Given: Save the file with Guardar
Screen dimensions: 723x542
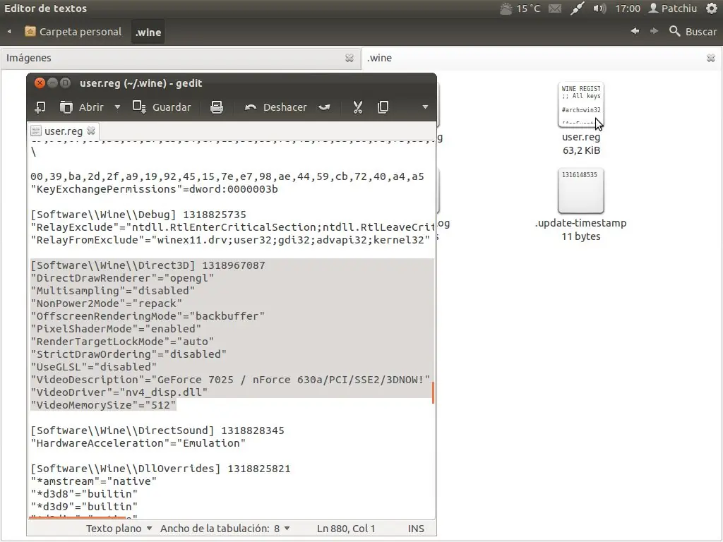Looking at the screenshot, I should tap(162, 107).
